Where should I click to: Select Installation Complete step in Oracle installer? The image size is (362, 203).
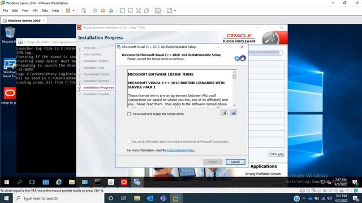coord(97,94)
